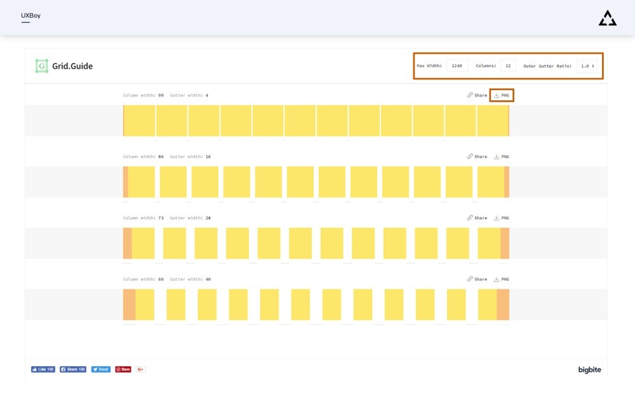The width and height of the screenshot is (635, 396).
Task: Click the Max Width input field
Action: click(x=457, y=65)
